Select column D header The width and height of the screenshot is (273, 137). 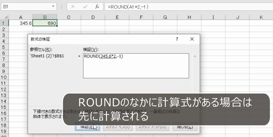[x=93, y=17]
